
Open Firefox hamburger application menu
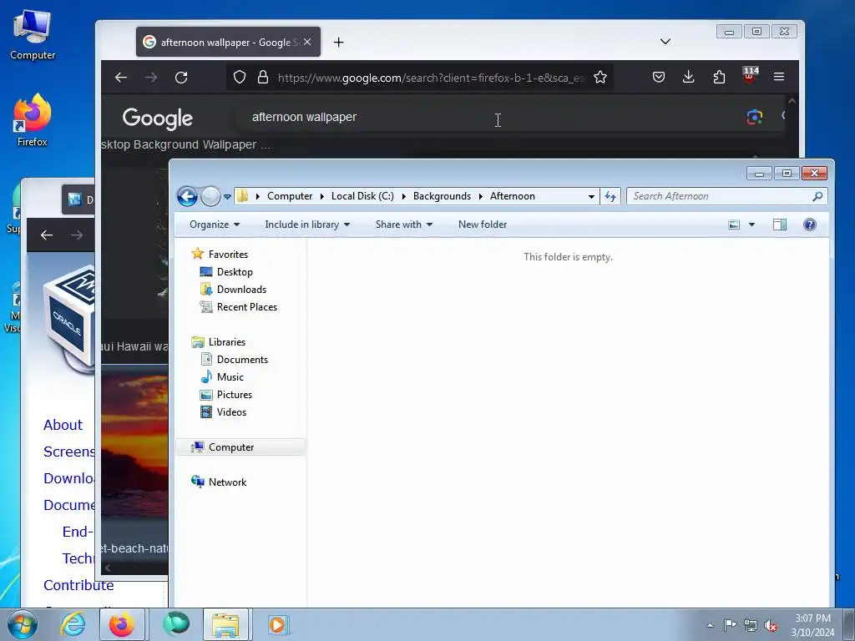click(x=779, y=77)
